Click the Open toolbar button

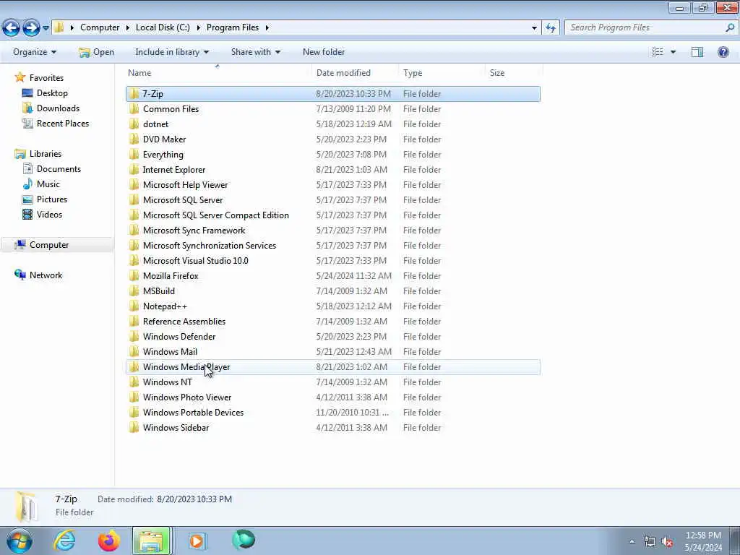[96, 52]
